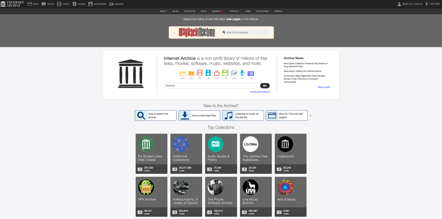The width and height of the screenshot is (442, 219).
Task: Open the VIDEO media section in top bar
Action: coord(63,4)
